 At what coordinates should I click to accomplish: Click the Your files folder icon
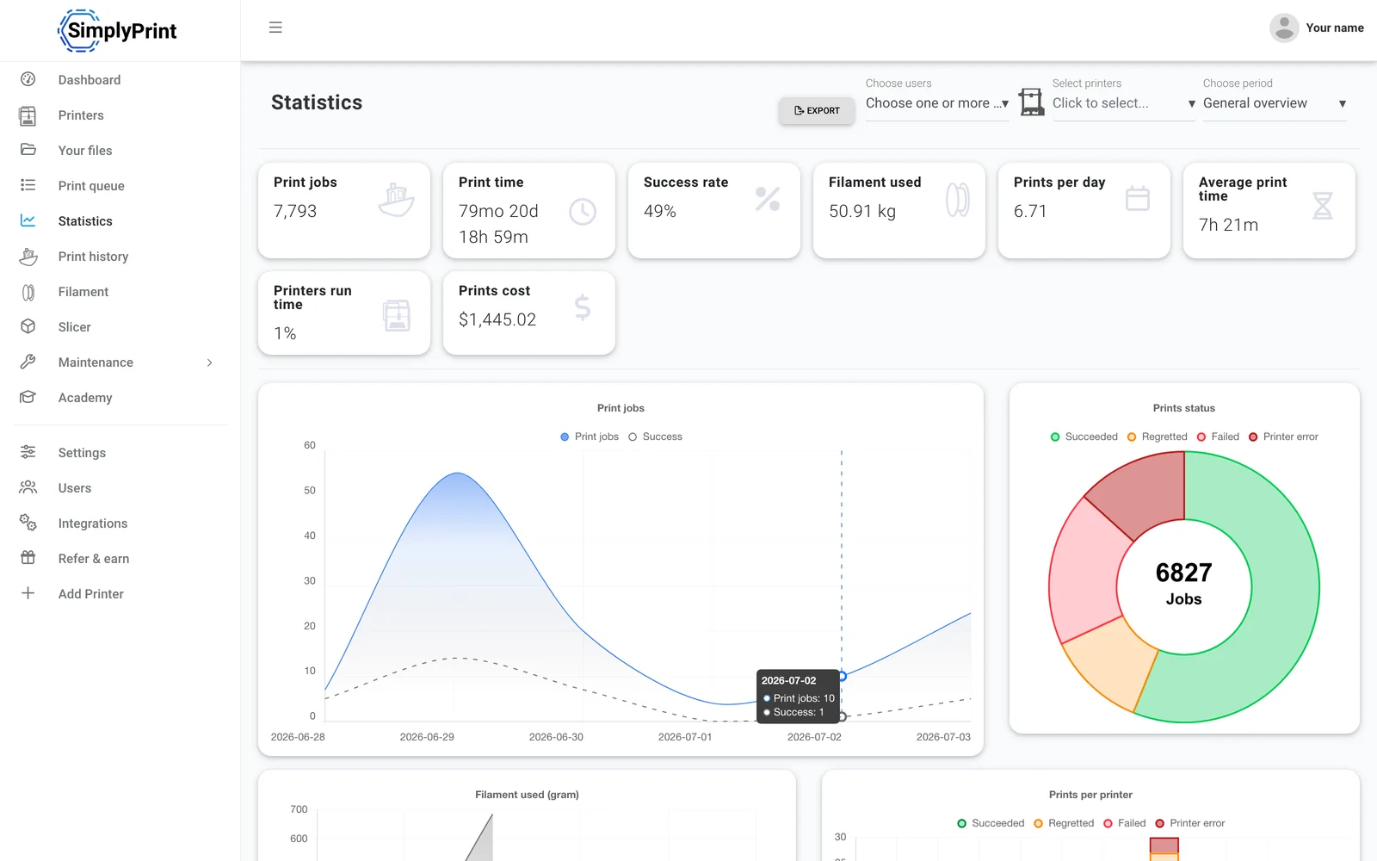click(x=28, y=150)
